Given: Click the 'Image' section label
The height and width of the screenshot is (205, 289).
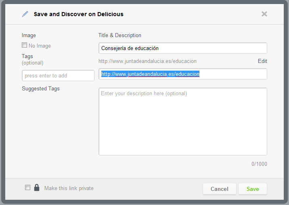Looking at the screenshot, I should click(x=29, y=36).
